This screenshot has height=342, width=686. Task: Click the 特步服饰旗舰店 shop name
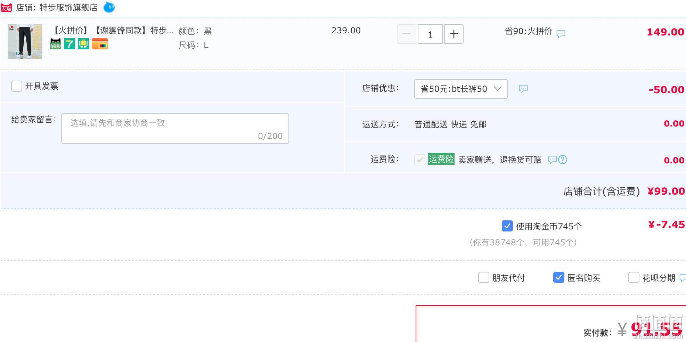pyautogui.click(x=68, y=8)
